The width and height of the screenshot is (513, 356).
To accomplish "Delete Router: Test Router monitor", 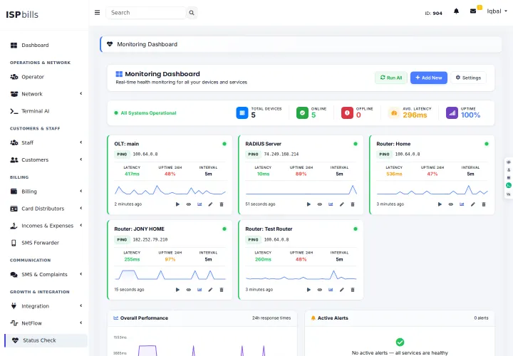I will pos(353,290).
